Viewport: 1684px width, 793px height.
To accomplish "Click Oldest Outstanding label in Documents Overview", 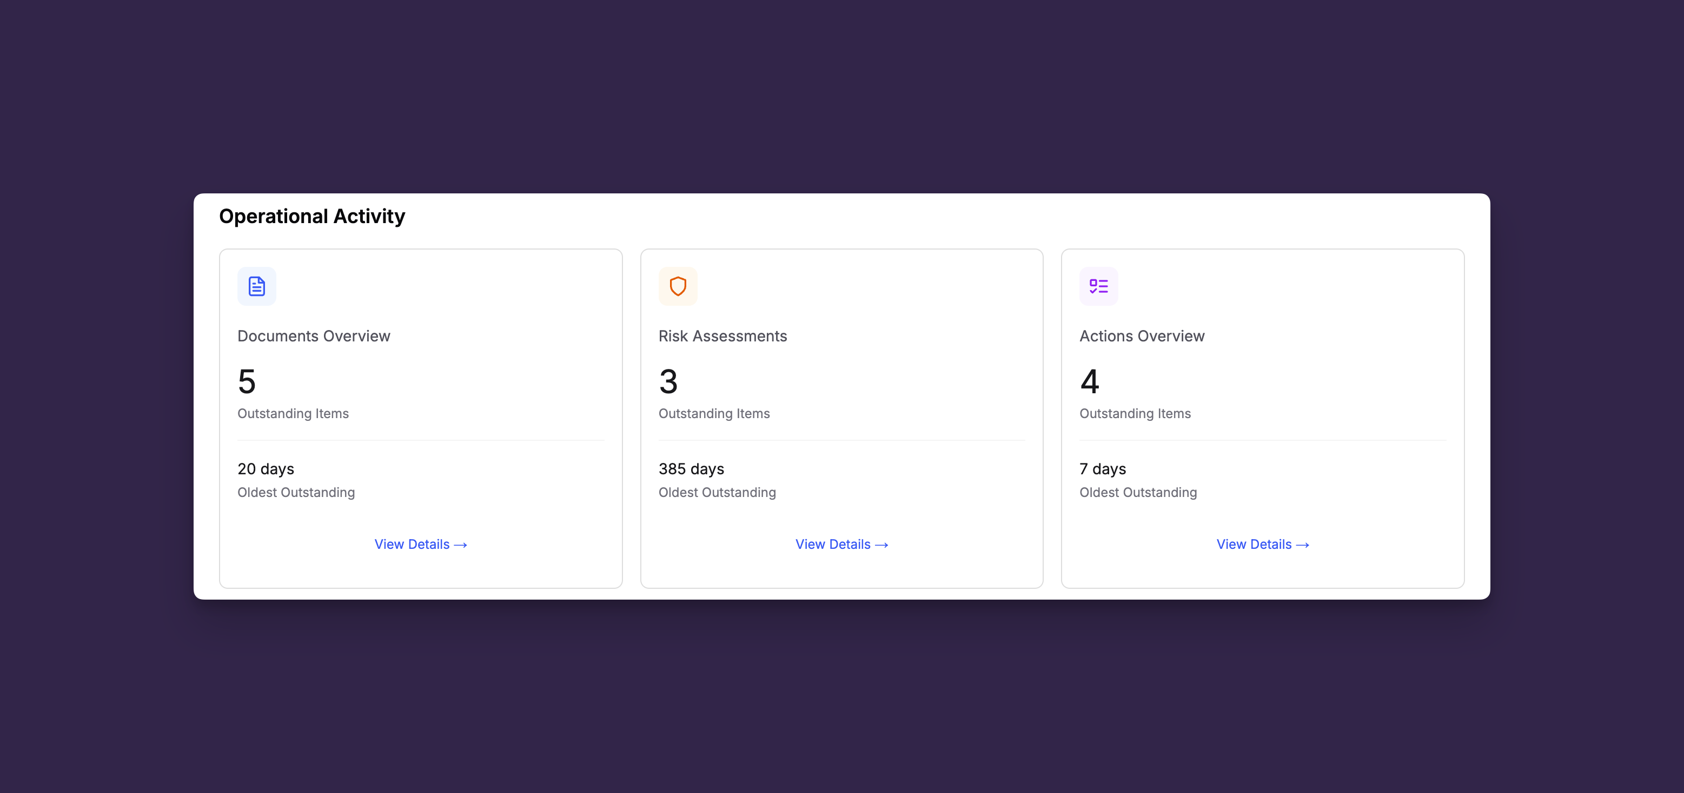I will click(x=295, y=493).
